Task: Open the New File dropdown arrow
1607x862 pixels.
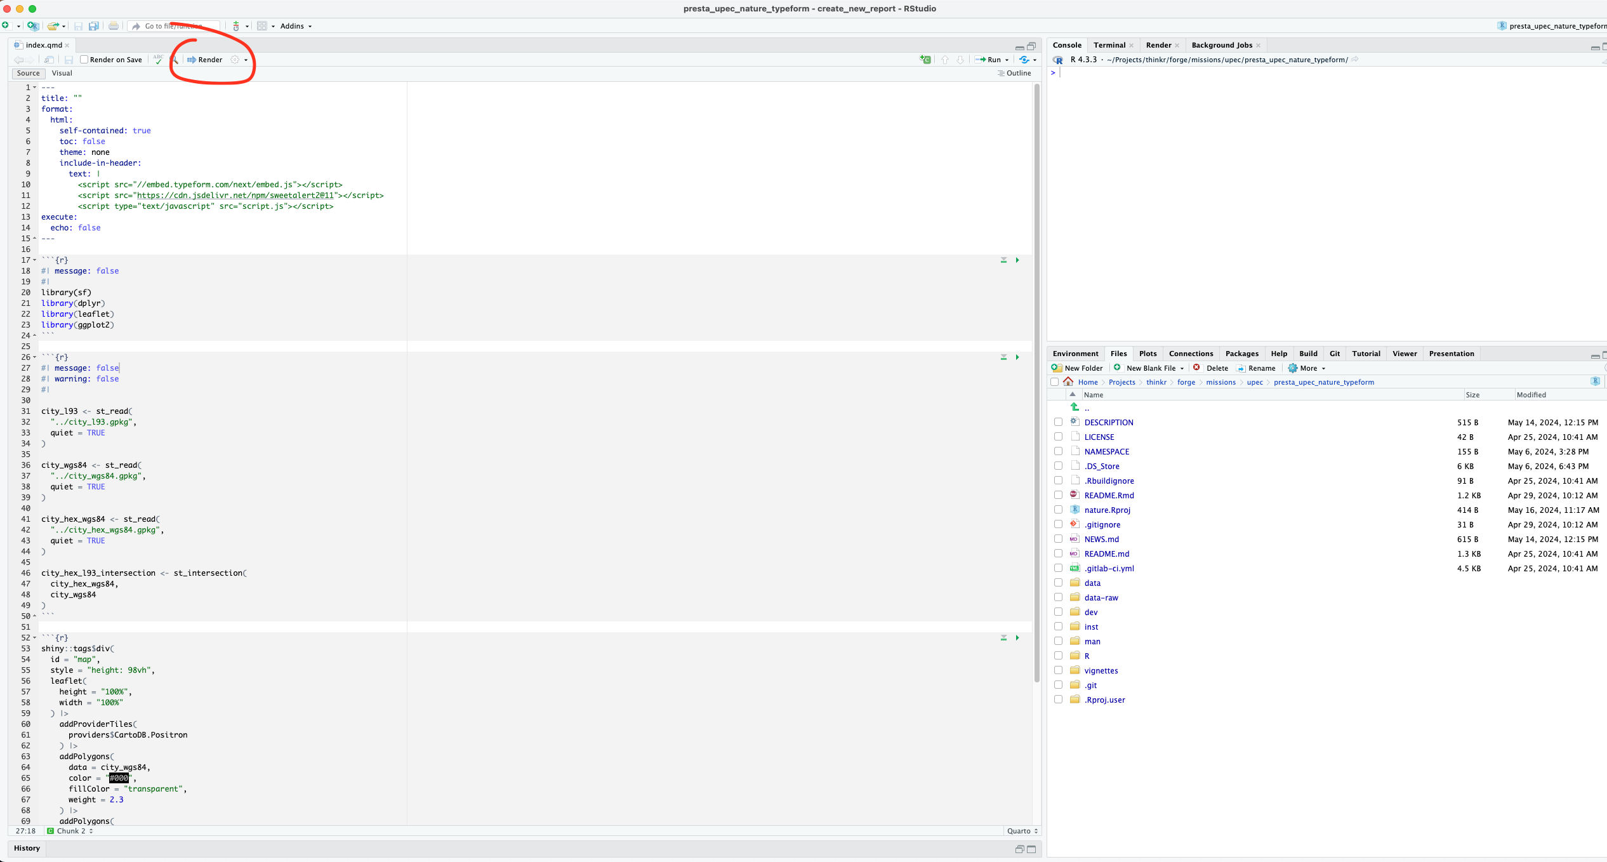Action: pos(18,27)
